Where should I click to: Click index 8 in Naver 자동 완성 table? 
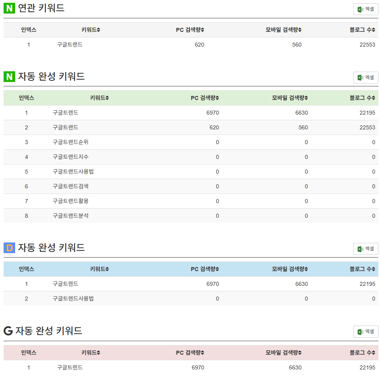coord(26,216)
